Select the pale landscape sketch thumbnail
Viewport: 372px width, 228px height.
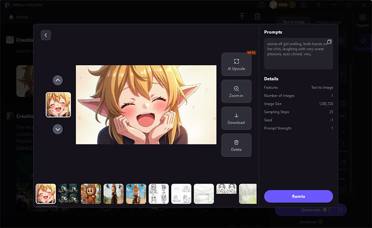point(204,194)
